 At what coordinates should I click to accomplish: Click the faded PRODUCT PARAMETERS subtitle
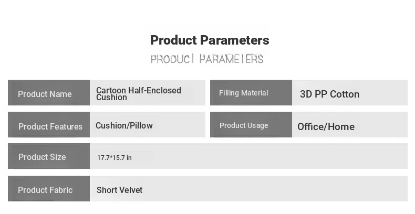[x=207, y=59]
